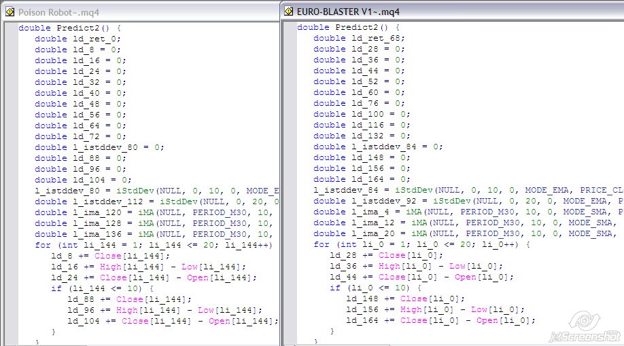
Task: Select line 'double ld_164 = 0;'
Action: [x=362, y=179]
